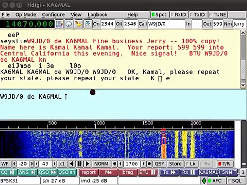
Task: Toggle the Spot button
Action: (160, 15)
